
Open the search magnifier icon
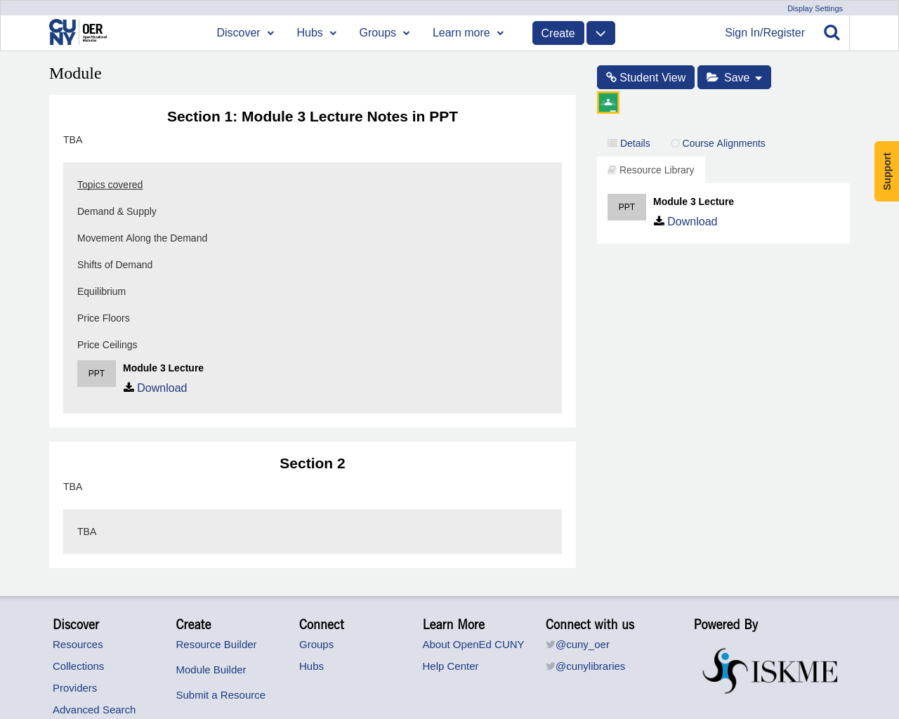(832, 32)
